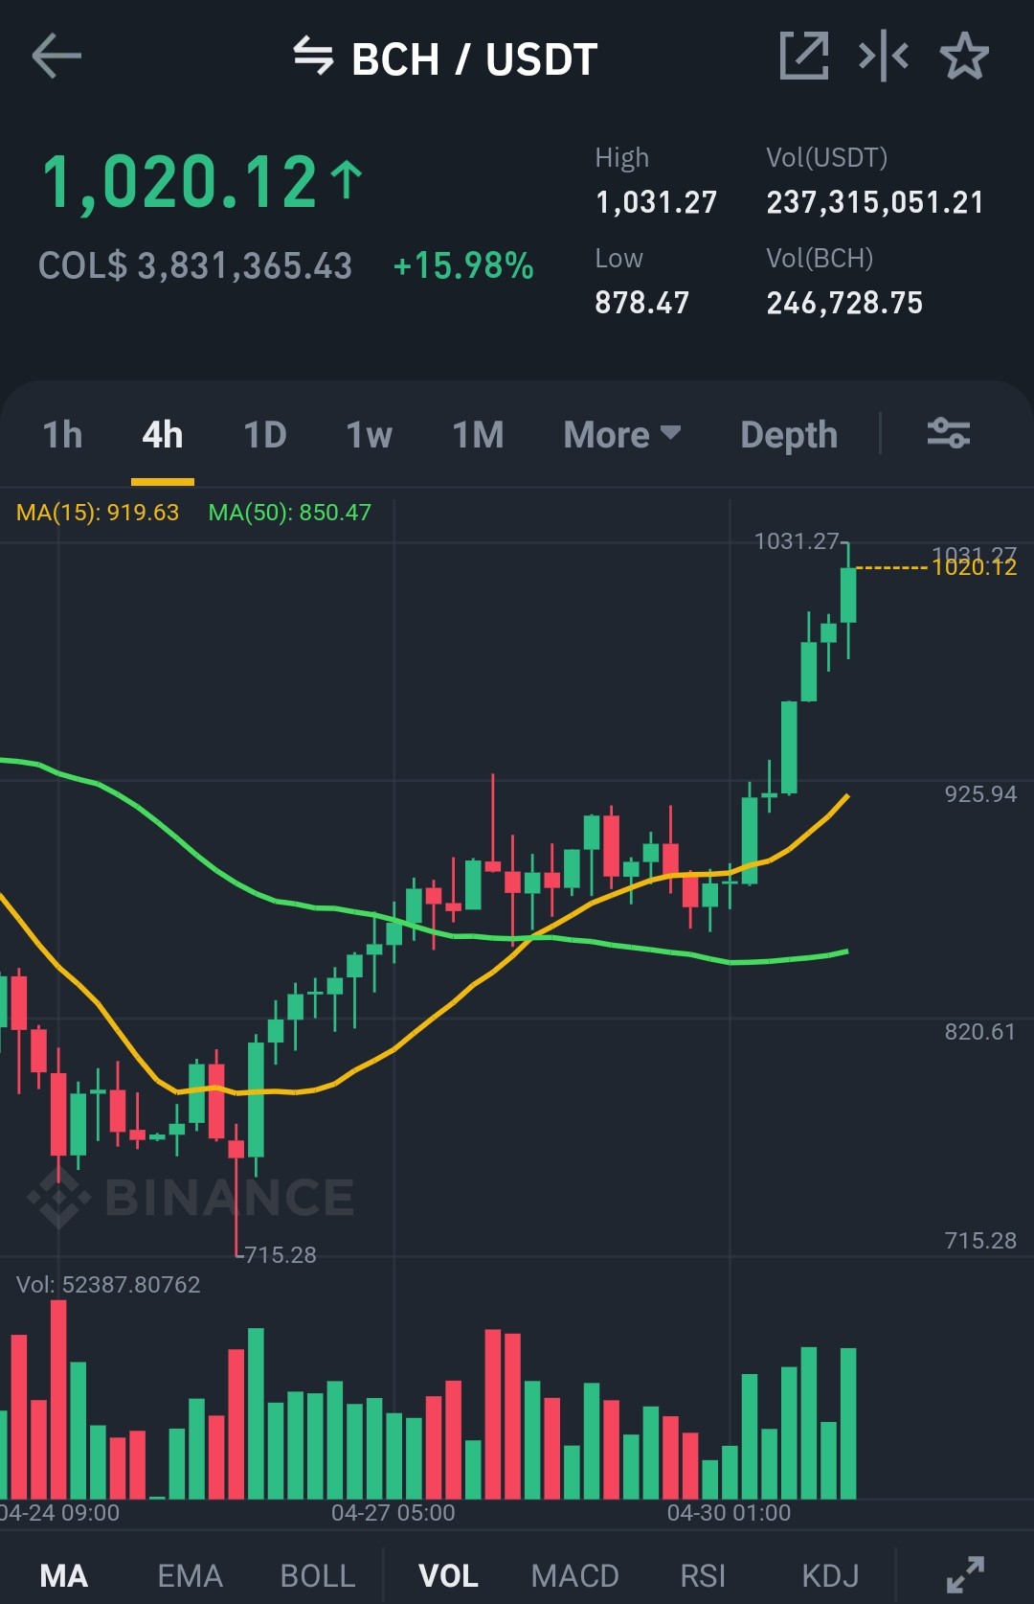Viewport: 1034px width, 1604px height.
Task: Switch to the 1w interval
Action: 370,434
